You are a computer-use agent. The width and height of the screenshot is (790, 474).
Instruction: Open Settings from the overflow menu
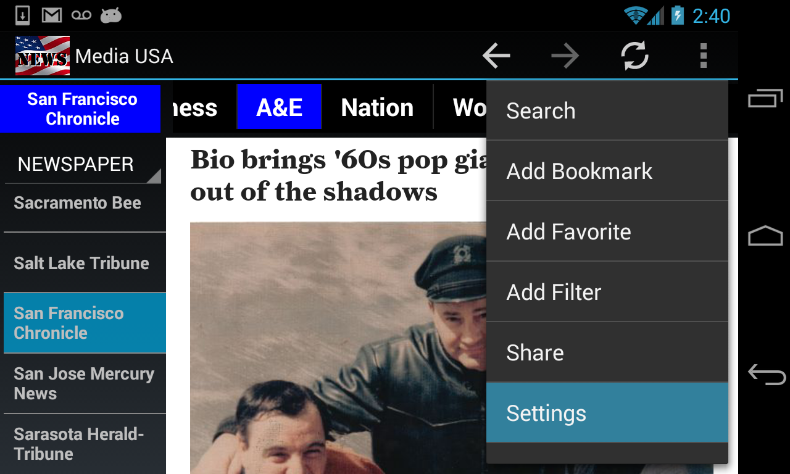607,413
